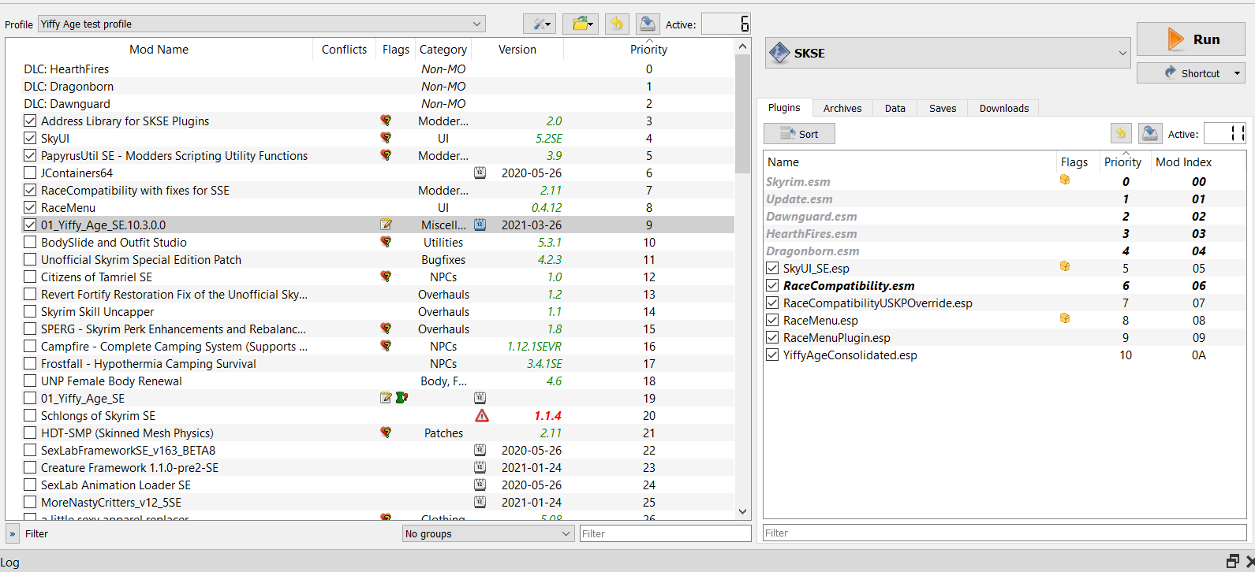
Task: Click the Run button
Action: click(x=1190, y=39)
